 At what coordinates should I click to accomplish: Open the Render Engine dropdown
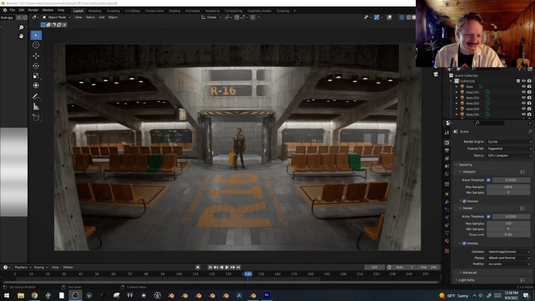509,142
